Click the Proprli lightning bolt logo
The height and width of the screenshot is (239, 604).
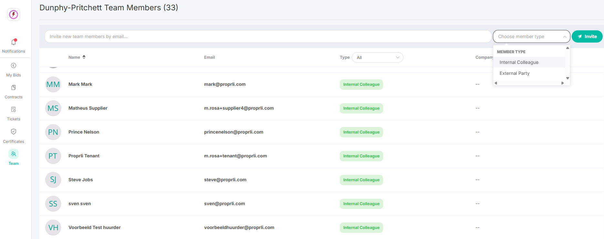[14, 15]
